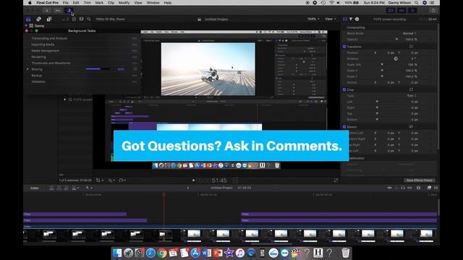The height and width of the screenshot is (260, 463).
Task: Open Google Chrome from the Dock
Action: click(161, 253)
